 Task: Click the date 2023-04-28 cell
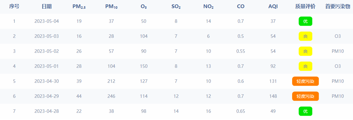pos(47,111)
